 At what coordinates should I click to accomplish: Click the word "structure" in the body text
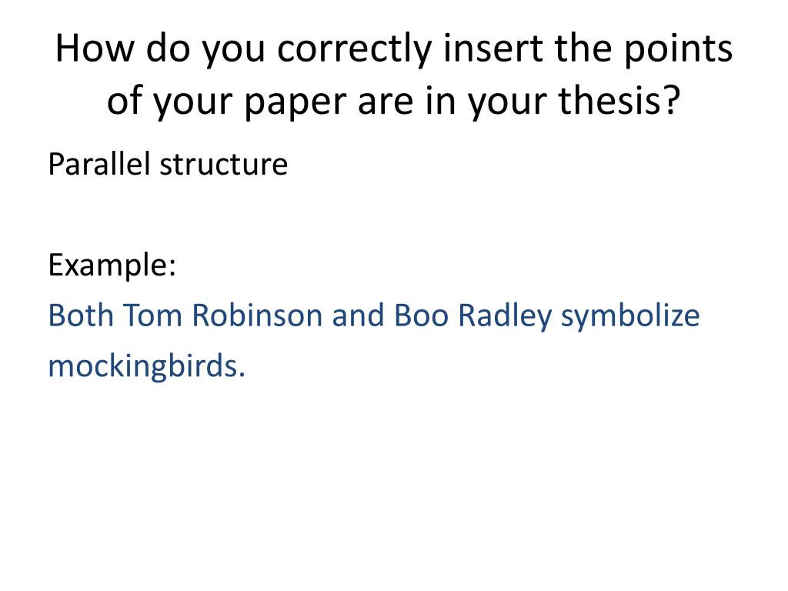(223, 164)
